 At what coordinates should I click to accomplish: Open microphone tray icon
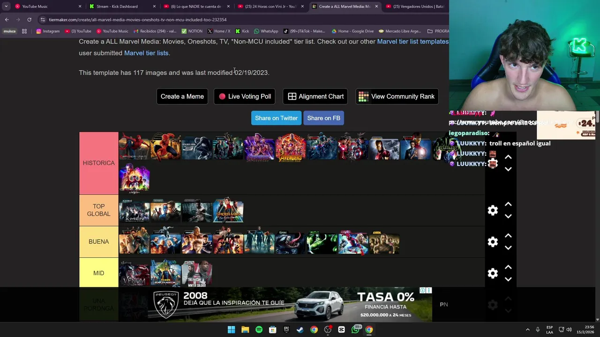tap(538, 330)
